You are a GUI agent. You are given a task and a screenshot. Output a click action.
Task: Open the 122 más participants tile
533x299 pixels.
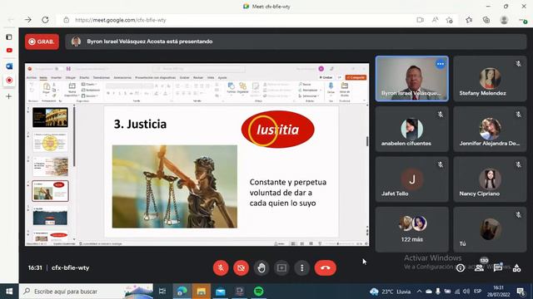click(412, 229)
